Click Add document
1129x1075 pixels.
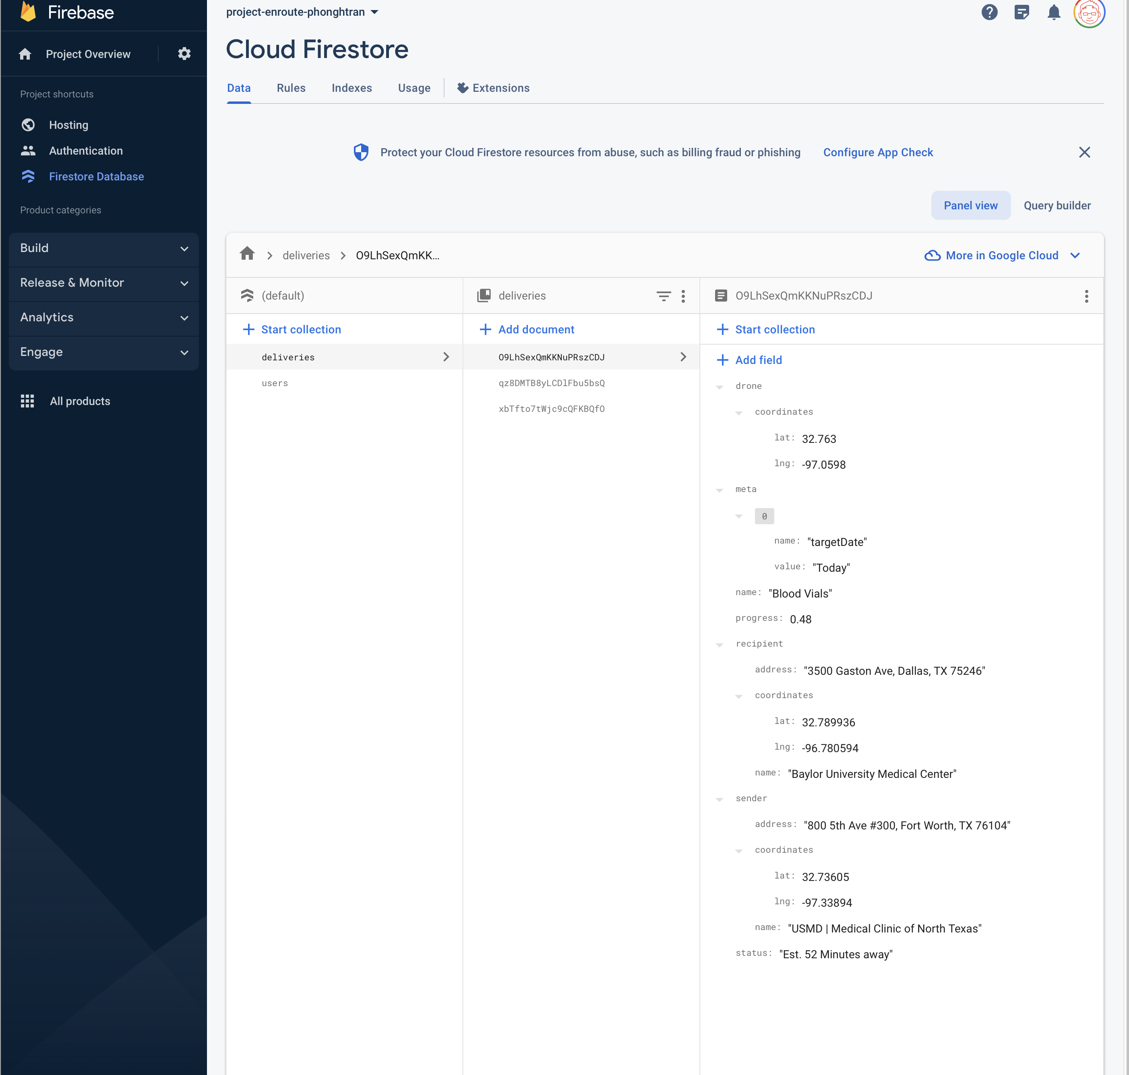click(x=527, y=329)
